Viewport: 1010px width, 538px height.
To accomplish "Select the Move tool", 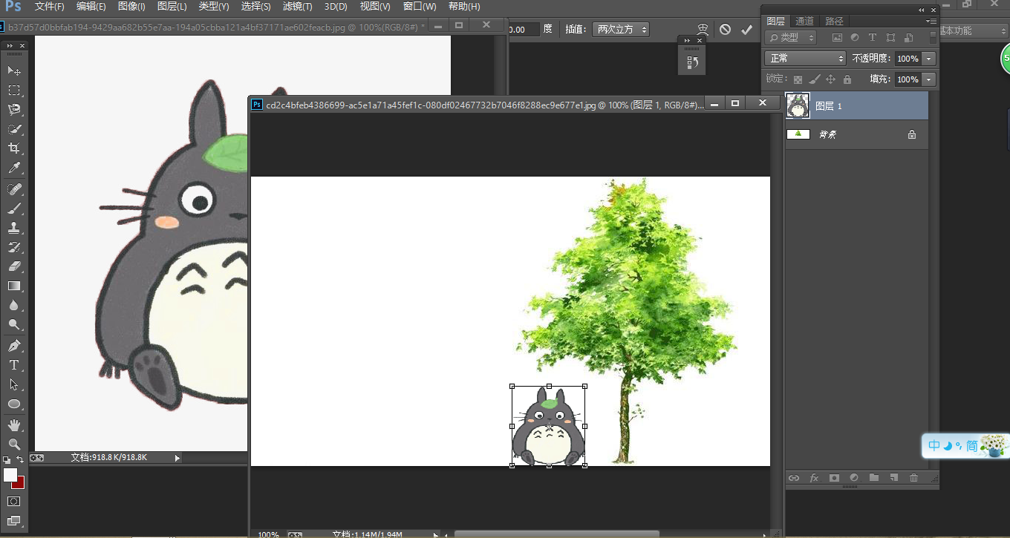I will click(x=14, y=70).
